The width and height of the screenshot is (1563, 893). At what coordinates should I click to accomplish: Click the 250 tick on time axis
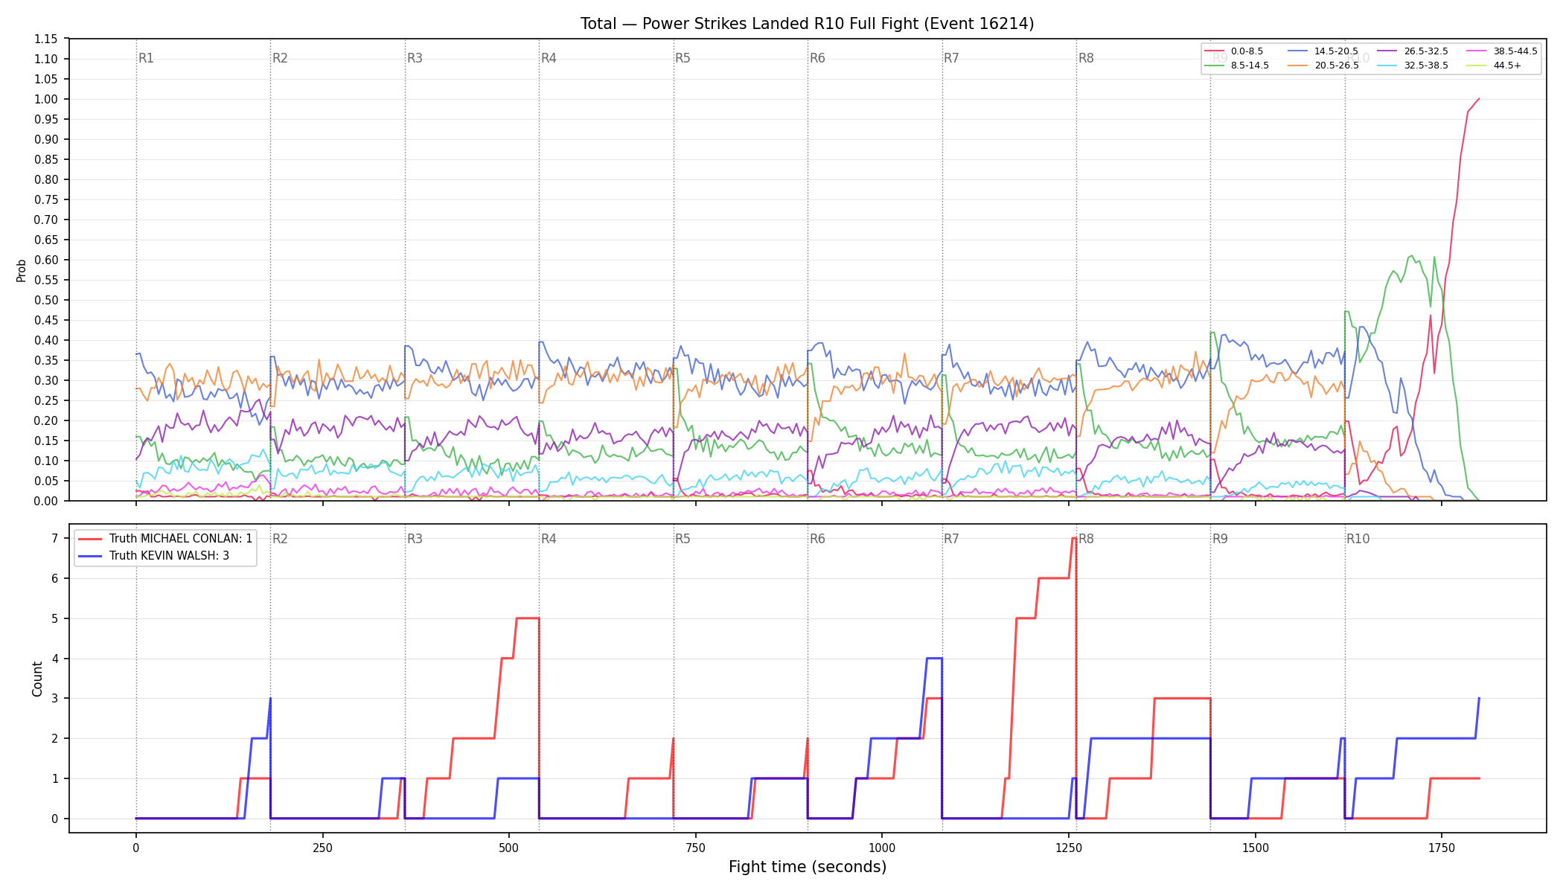coord(322,848)
